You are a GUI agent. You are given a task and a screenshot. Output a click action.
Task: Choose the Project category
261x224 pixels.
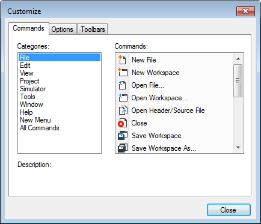(60, 81)
